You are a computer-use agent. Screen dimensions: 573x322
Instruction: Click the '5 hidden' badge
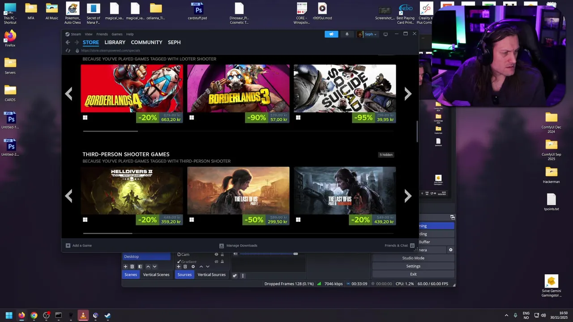pos(386,155)
